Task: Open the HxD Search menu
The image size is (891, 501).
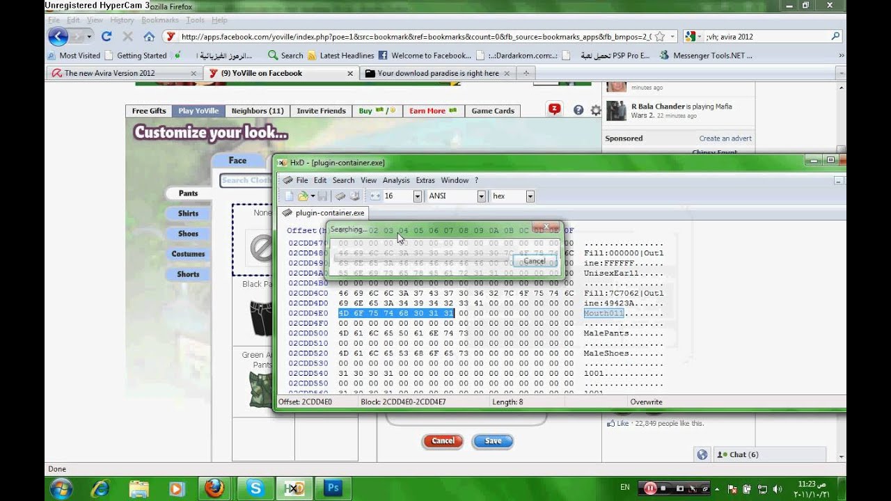Action: [x=343, y=180]
